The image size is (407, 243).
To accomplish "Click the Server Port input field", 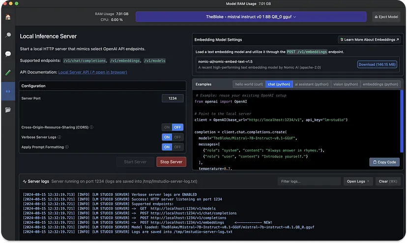I will tap(173, 98).
